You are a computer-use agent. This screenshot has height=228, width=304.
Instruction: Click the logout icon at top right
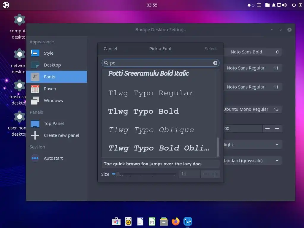point(300,5)
